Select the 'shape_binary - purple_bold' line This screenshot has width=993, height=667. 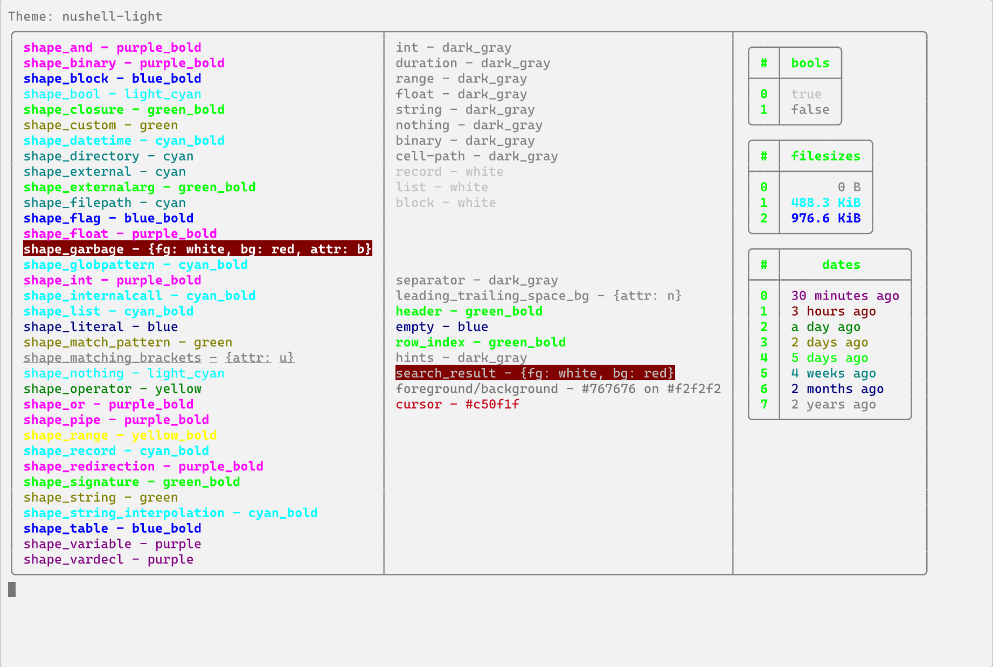124,63
